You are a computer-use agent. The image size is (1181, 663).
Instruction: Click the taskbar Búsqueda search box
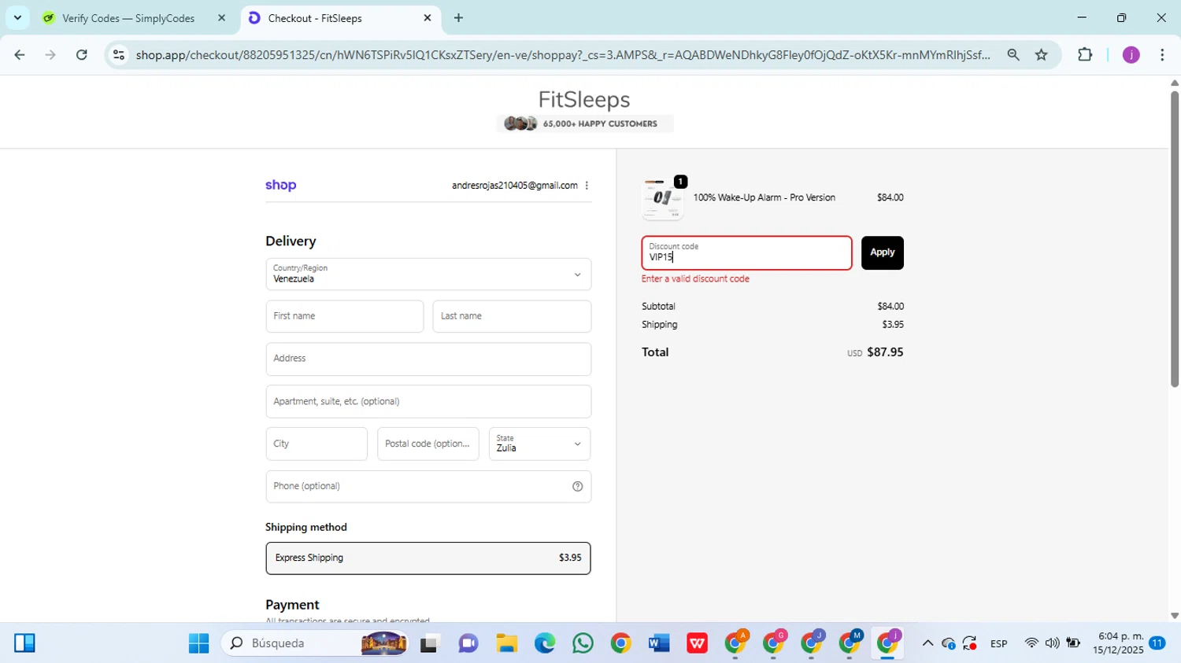point(317,643)
